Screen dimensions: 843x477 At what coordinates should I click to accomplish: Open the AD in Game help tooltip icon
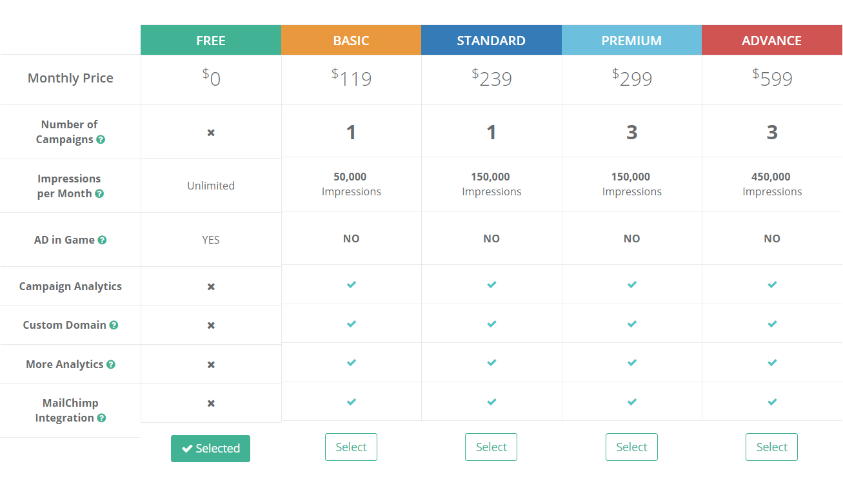(x=102, y=240)
